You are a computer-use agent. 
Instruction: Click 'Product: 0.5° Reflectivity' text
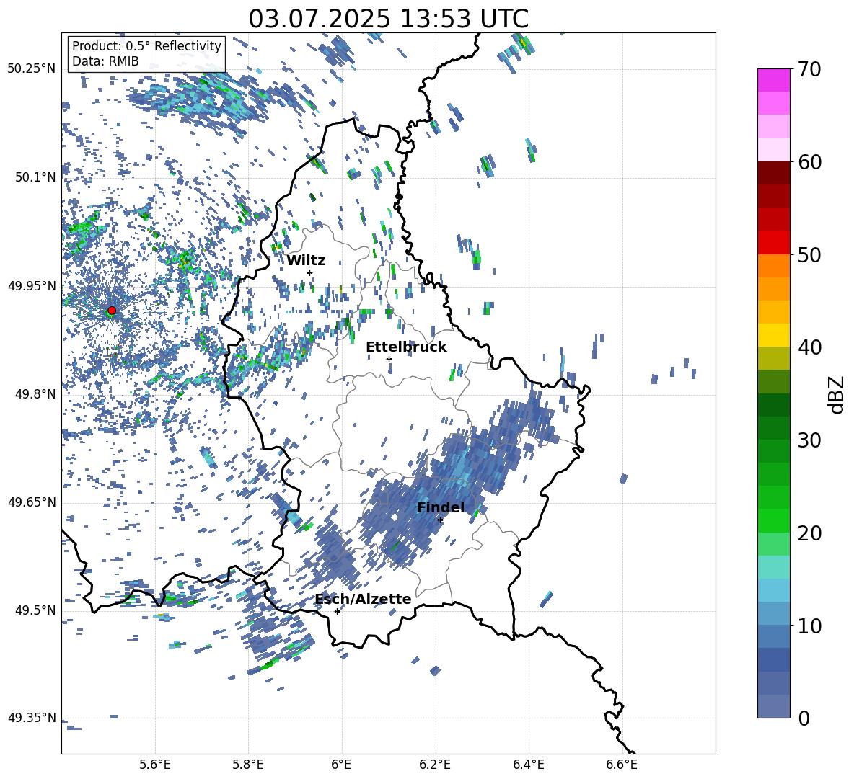point(146,45)
